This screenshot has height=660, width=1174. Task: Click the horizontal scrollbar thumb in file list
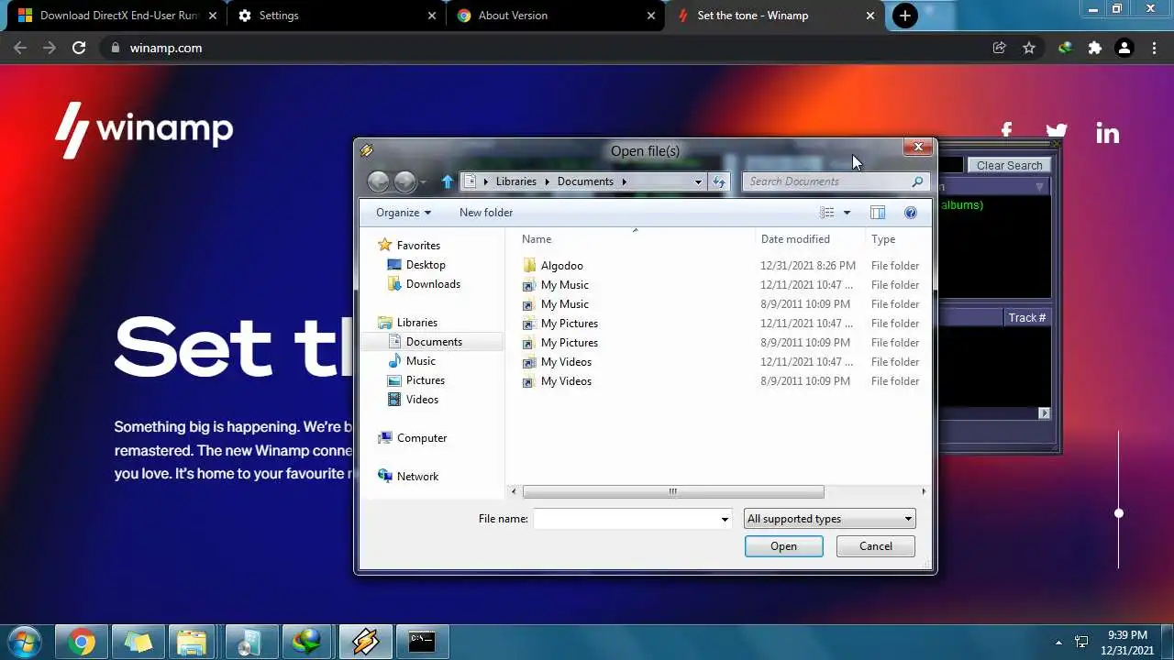tap(672, 492)
